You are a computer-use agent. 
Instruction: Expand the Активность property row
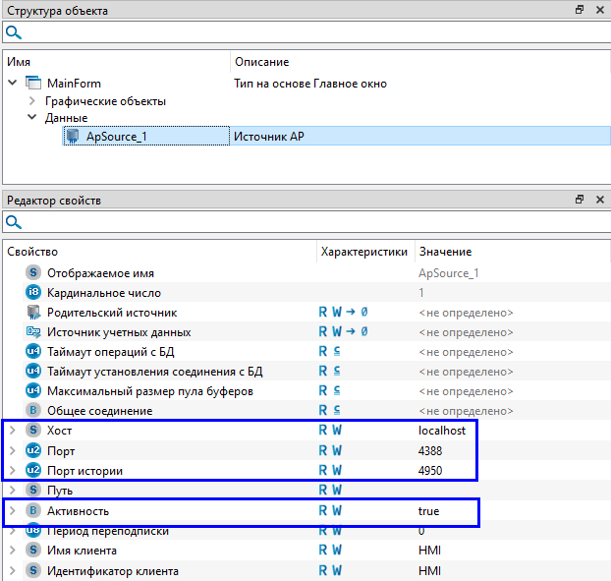coord(12,511)
